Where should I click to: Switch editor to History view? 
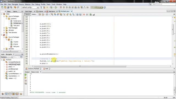point(34,14)
